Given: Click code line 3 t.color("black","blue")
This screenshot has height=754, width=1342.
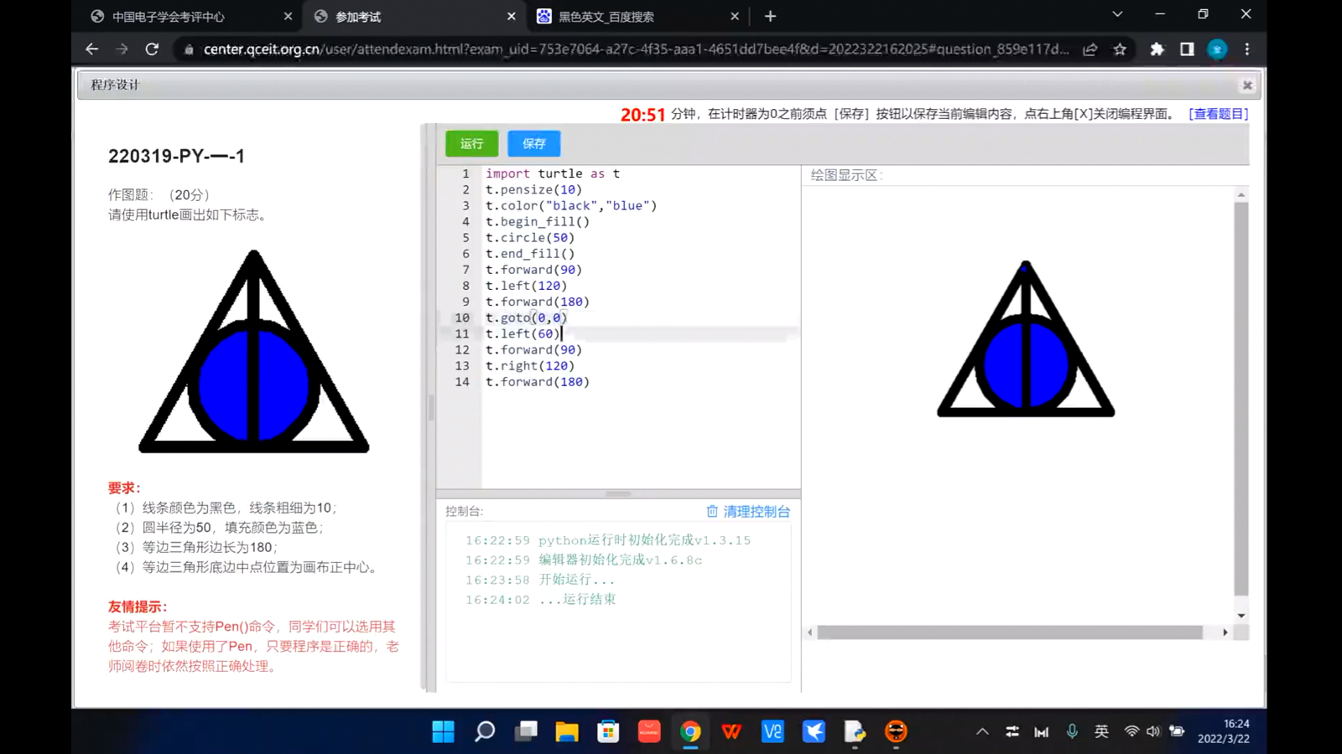Looking at the screenshot, I should tap(571, 205).
